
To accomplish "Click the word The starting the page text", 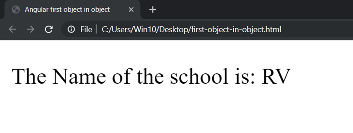I will pos(29,76).
